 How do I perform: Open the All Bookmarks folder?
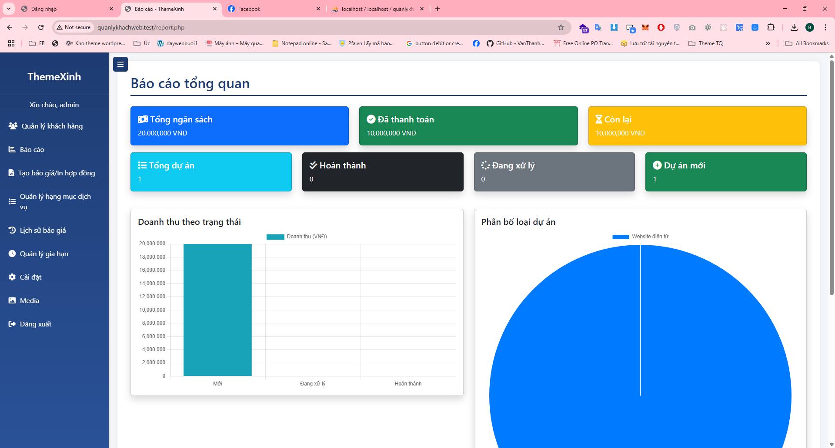(x=807, y=43)
